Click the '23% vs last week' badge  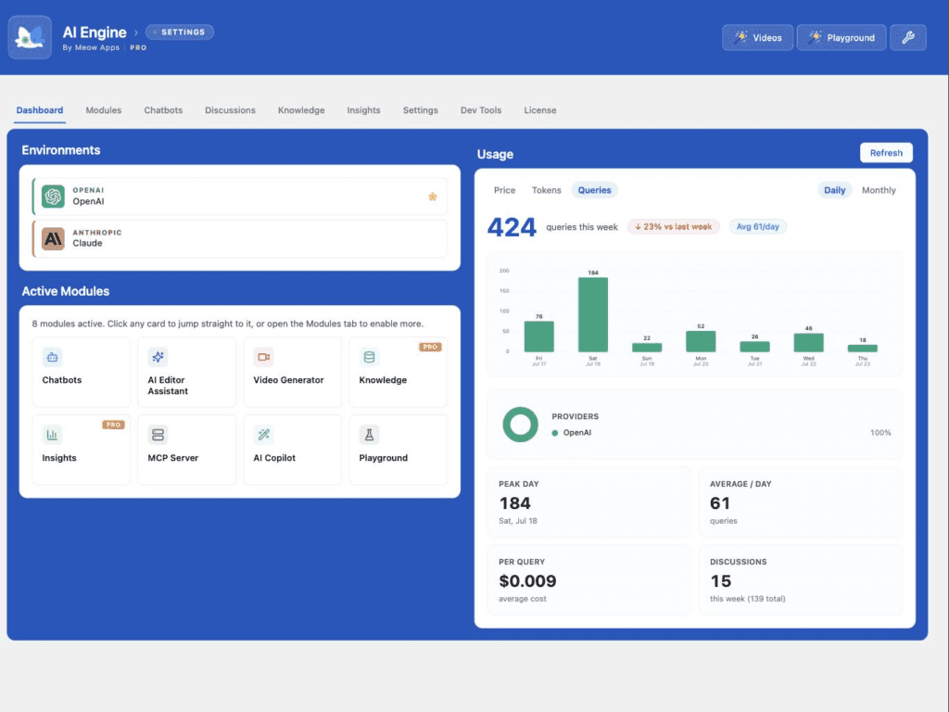[674, 226]
